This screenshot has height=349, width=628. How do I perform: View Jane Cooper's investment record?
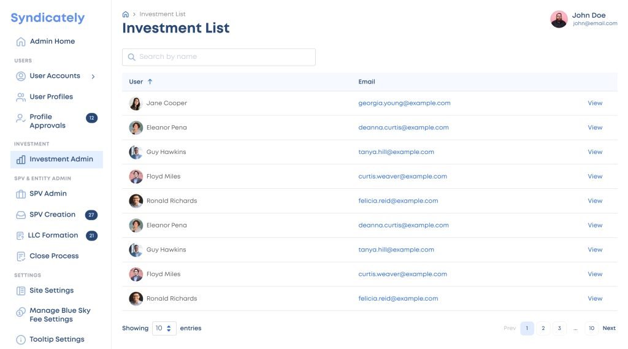[595, 103]
